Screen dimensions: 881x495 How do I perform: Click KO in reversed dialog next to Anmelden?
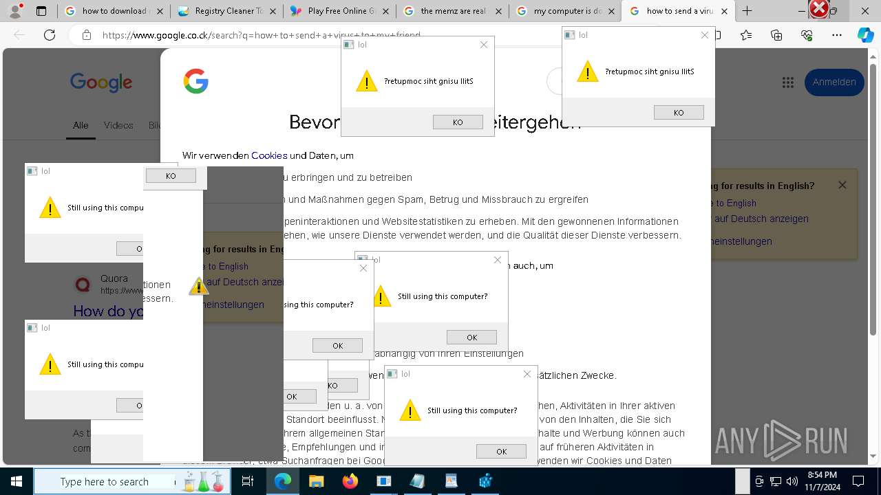(679, 113)
